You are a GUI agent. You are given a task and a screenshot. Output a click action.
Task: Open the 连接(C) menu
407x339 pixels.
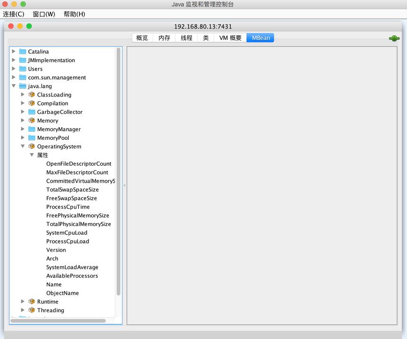click(14, 14)
